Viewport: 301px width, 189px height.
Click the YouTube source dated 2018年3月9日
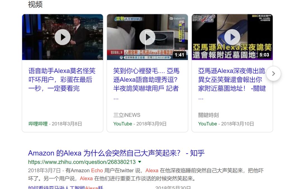click(x=123, y=124)
